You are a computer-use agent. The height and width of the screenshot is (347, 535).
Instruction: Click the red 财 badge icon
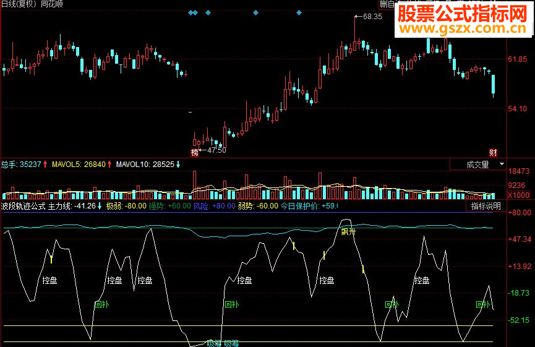(493, 153)
